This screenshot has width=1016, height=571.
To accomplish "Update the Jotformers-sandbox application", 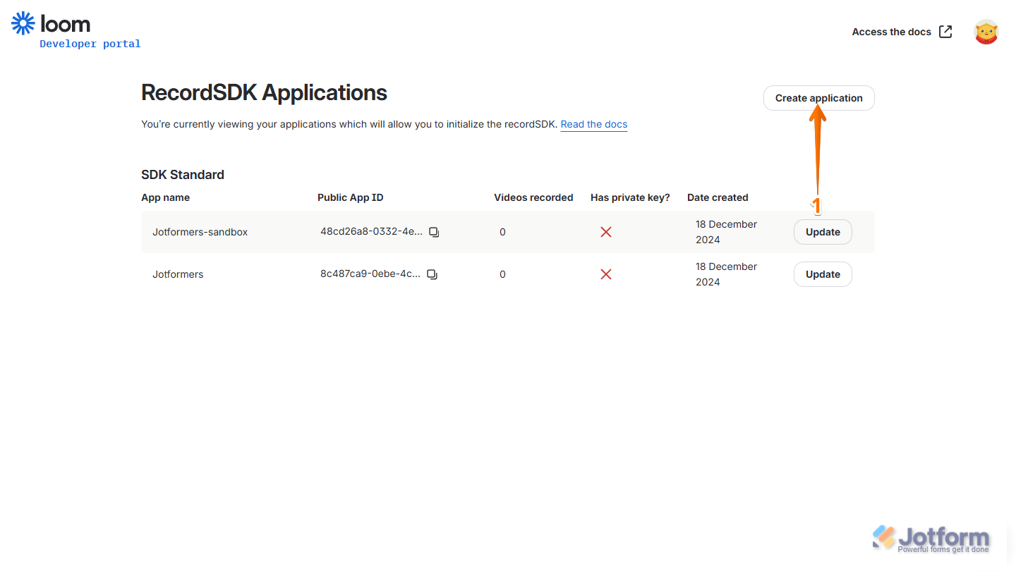I will pyautogui.click(x=823, y=231).
